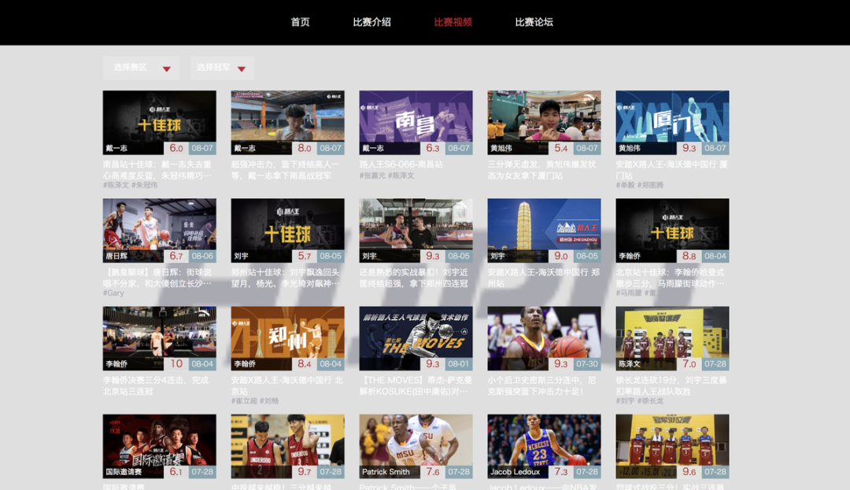850x490 pixels.
Task: Open the 李翰侨 thumbnail rated 10
Action: pyautogui.click(x=159, y=338)
